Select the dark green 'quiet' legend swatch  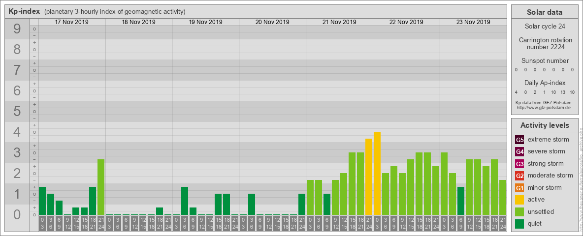point(519,223)
